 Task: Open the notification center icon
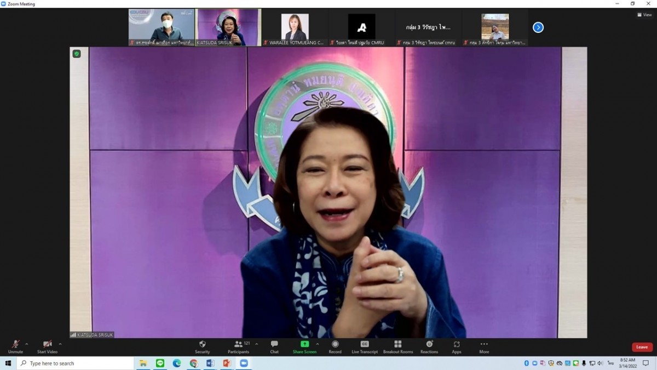646,363
